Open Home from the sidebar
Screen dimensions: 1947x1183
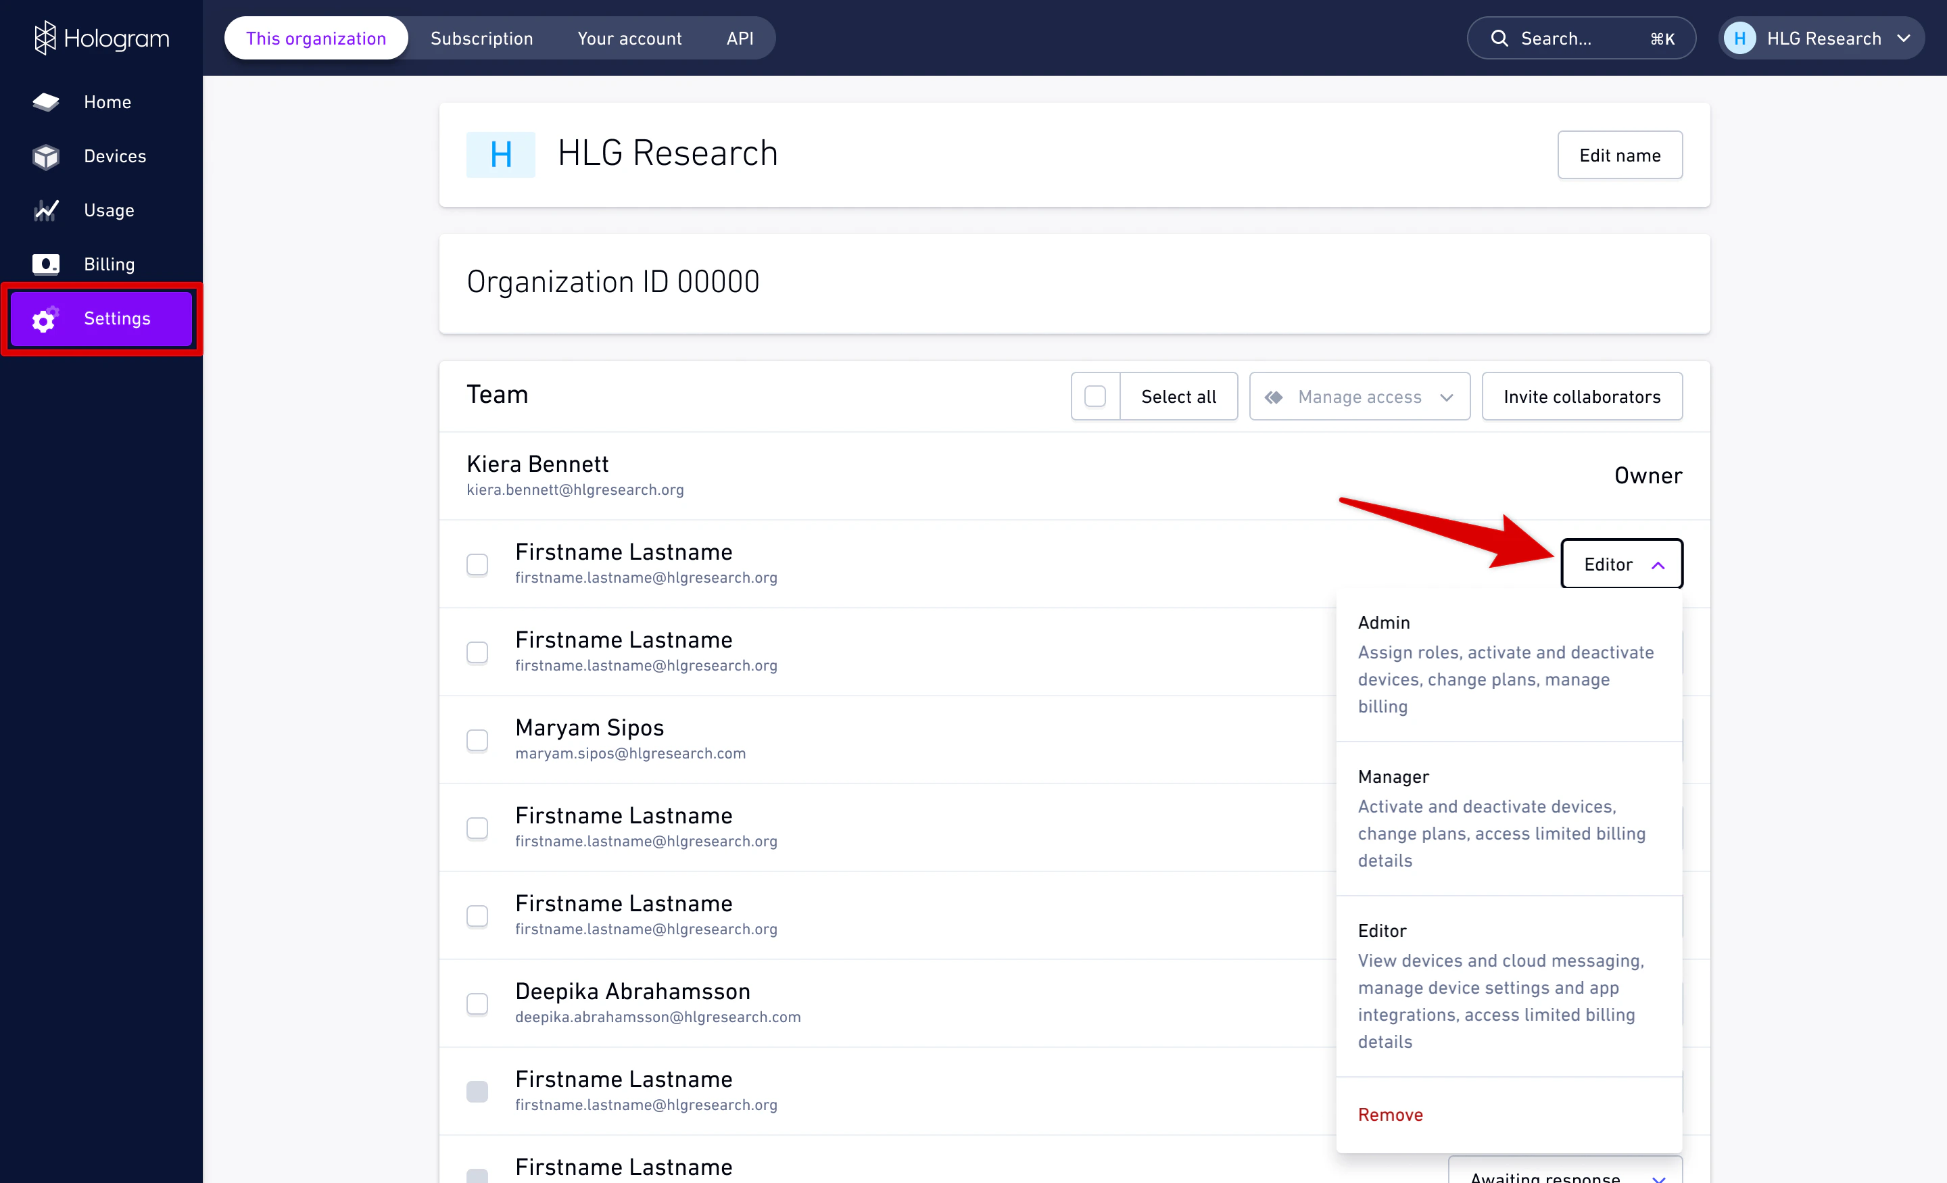pos(101,102)
